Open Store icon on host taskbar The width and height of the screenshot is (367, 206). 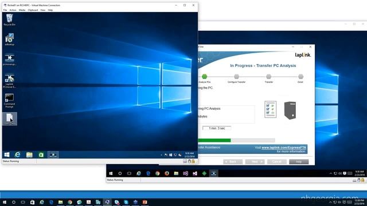pos(32,202)
